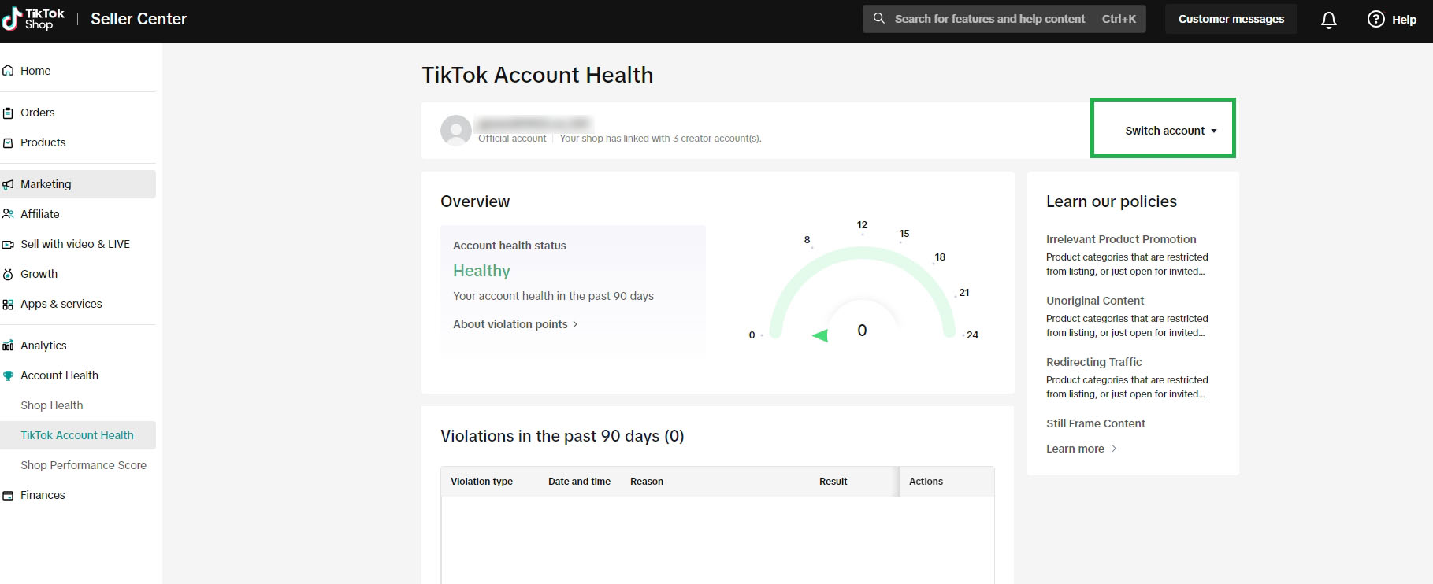Click the Account Health trophy icon
Screen dimensions: 1433x584
click(9, 375)
